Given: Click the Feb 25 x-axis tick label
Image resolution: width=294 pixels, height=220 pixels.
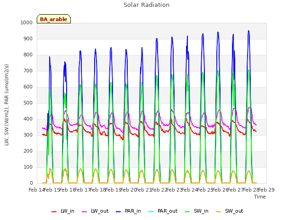Looking at the screenshot, I should [205, 190].
